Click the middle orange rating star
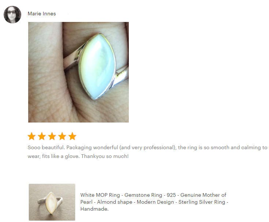 click(52, 136)
